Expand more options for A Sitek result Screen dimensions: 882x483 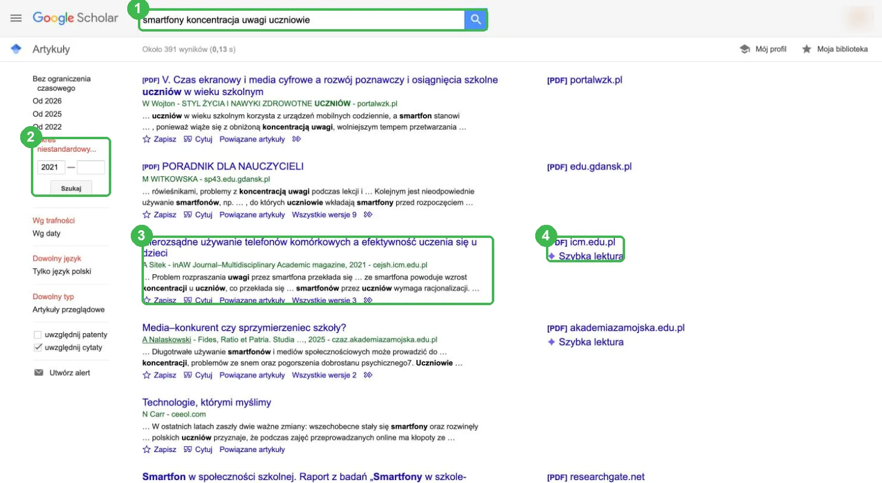coord(368,300)
